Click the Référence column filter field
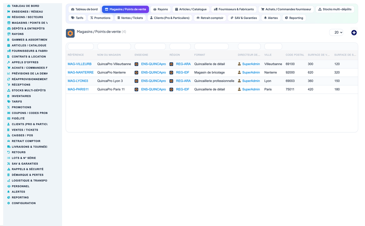Image resolution: width=365 pixels, height=226 pixels. 81,47
